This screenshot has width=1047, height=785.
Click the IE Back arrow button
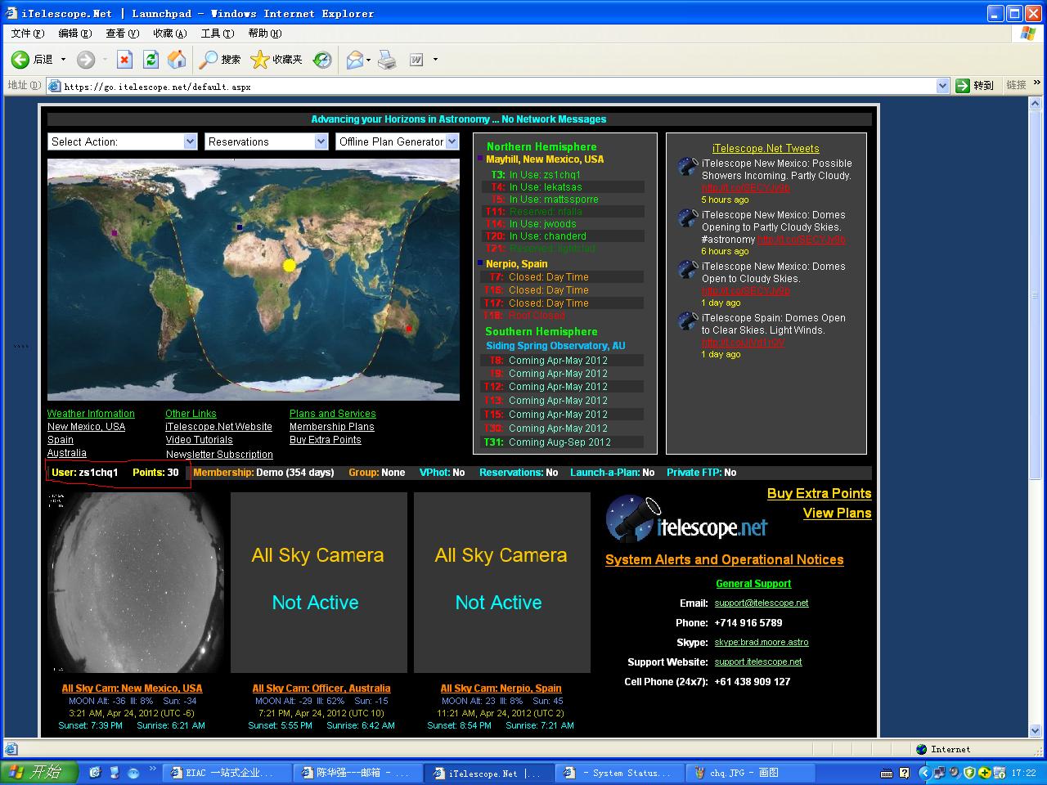pos(20,60)
